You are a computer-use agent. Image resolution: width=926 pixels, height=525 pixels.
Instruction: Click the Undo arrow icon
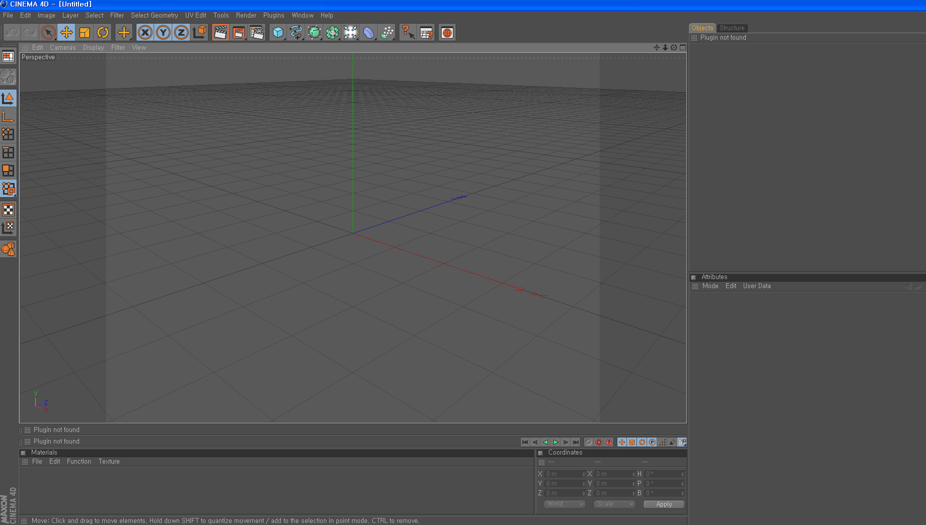point(12,33)
